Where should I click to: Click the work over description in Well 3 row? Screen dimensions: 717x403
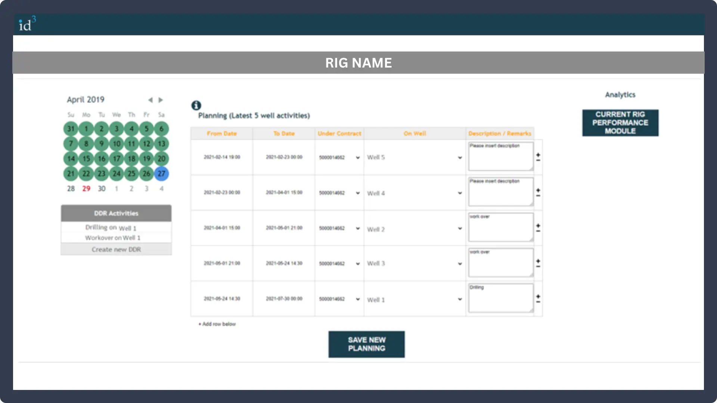click(501, 262)
